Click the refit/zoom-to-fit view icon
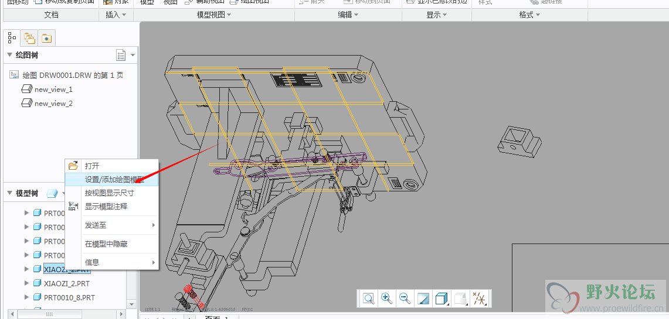Screen dimensions: 669x319 (368, 299)
